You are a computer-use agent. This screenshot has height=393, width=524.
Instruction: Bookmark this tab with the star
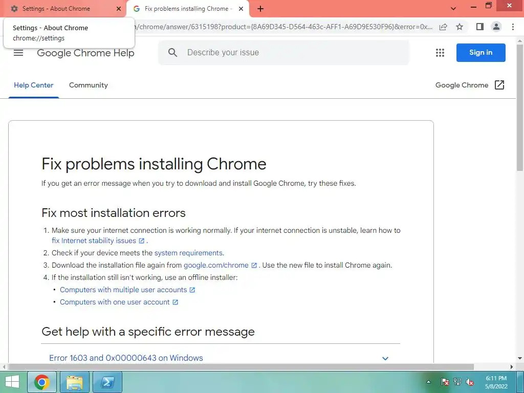pos(460,27)
